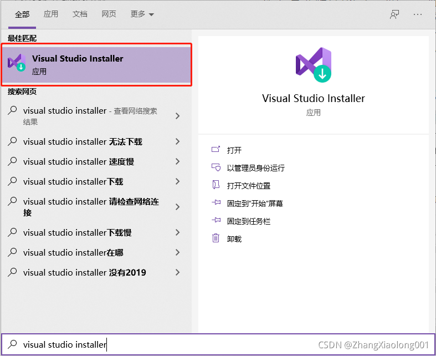Click the 最佳匹配 section heading

pos(22,38)
